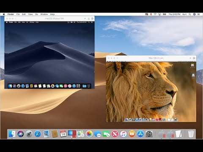Open the host Edit menu

(x=24, y=14)
